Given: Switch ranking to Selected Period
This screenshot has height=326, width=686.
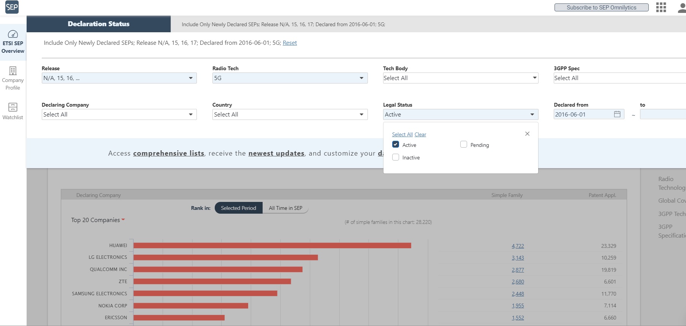Looking at the screenshot, I should (x=238, y=208).
